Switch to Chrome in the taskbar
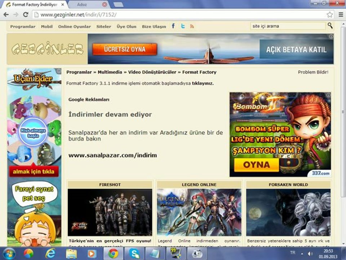 113,253
